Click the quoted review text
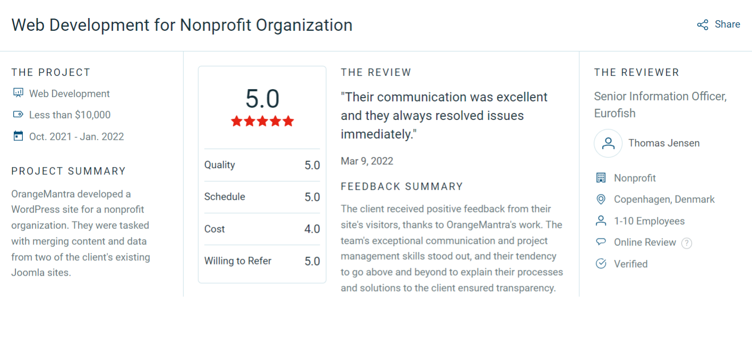 click(444, 116)
